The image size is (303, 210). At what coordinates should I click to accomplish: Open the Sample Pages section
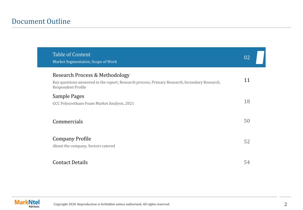[x=68, y=96]
